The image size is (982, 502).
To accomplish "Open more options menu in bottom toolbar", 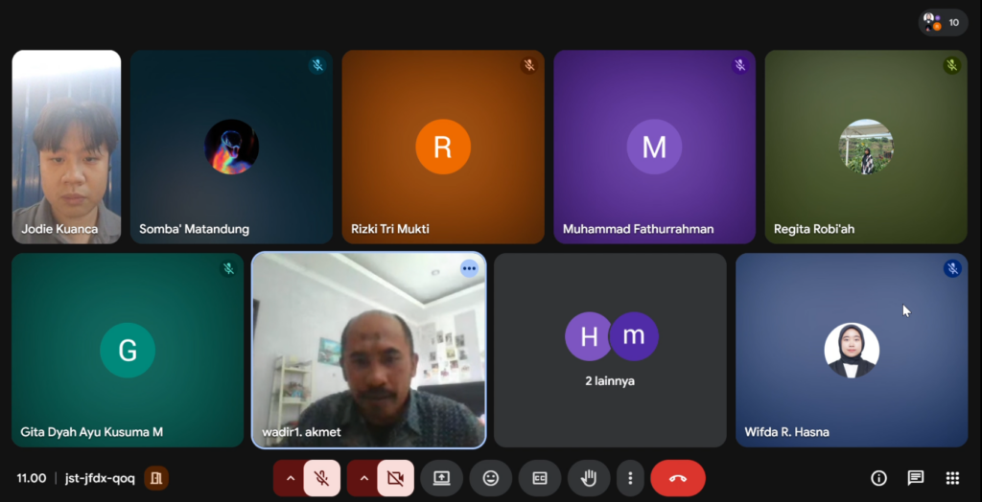I will click(630, 478).
